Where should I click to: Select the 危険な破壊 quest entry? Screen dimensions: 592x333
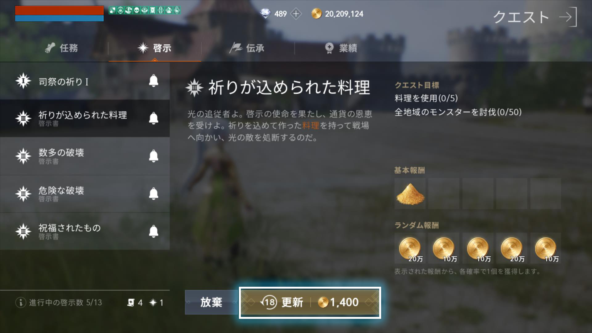coord(85,194)
